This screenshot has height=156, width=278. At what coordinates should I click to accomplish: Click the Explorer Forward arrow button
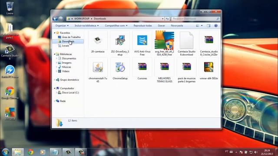click(61, 19)
